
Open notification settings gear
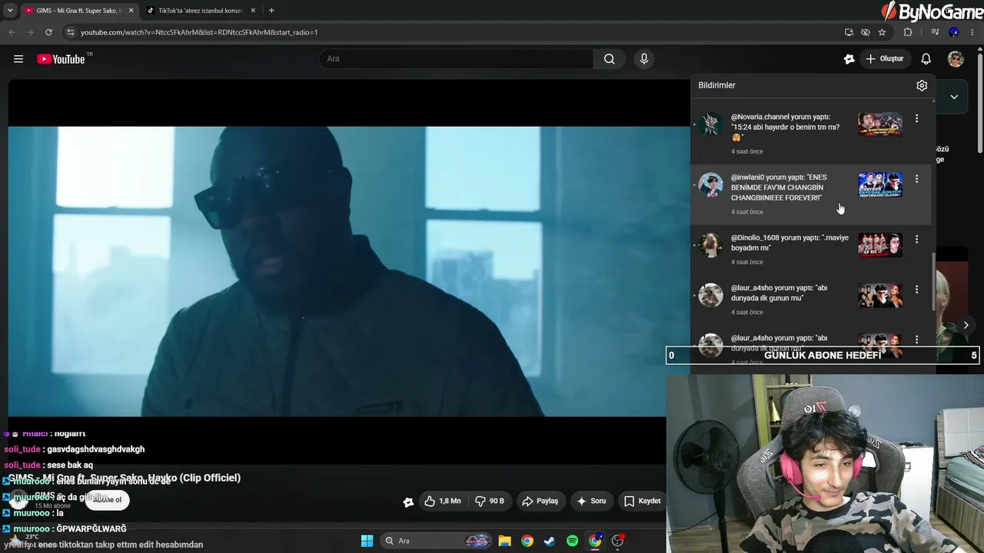pos(922,85)
